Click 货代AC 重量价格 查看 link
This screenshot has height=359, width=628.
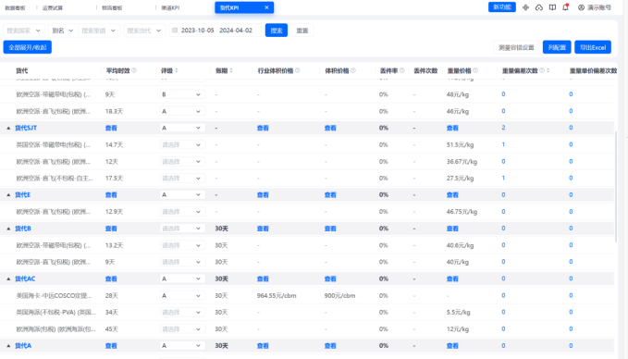(x=452, y=279)
